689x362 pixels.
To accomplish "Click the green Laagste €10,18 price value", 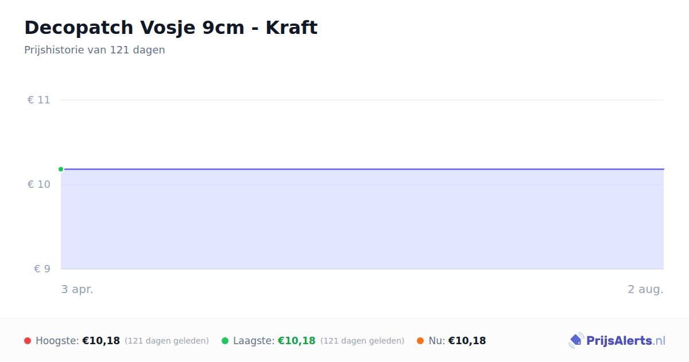I will click(297, 341).
